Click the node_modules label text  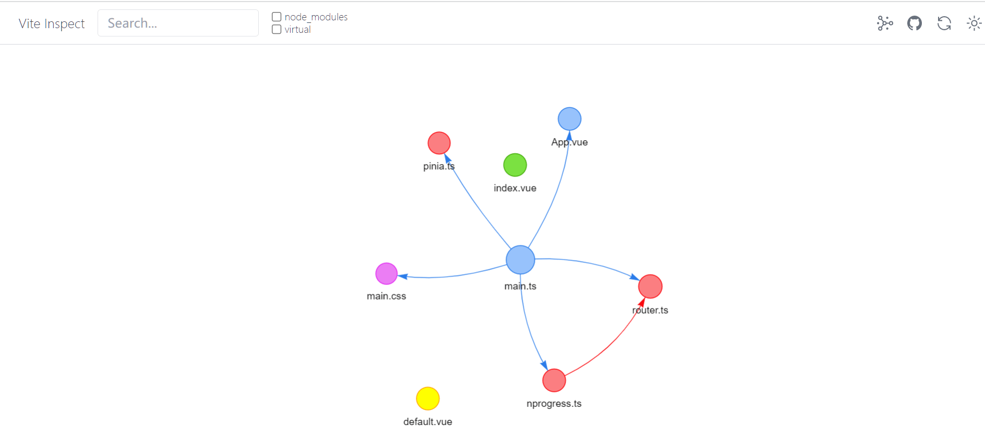316,17
